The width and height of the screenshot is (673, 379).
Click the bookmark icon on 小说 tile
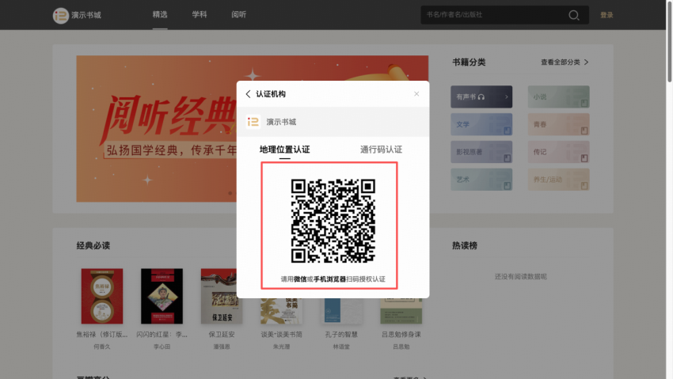click(584, 103)
